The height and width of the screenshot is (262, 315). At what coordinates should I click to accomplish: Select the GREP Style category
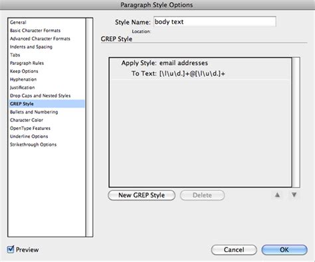47,103
